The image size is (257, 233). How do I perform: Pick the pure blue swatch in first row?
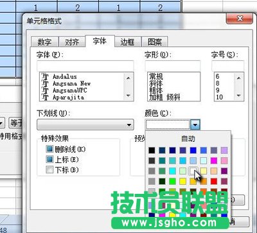(193, 150)
